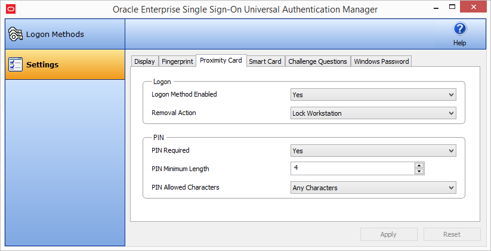Click the Oracle logo icon in title bar

point(11,10)
